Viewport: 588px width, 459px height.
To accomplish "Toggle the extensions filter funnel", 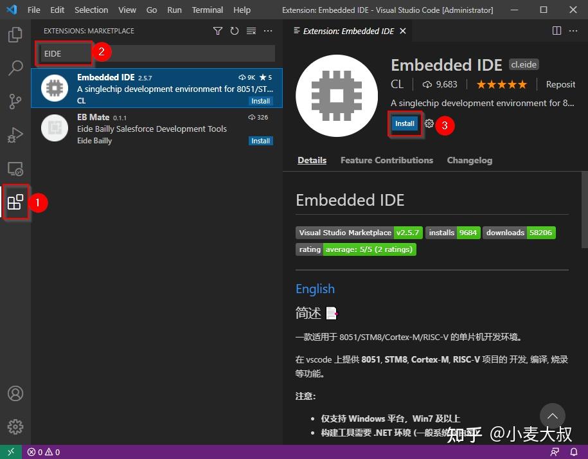I will [x=218, y=30].
